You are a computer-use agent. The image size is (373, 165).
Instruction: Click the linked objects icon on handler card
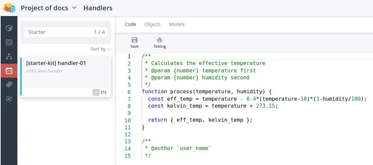[x=96, y=92]
